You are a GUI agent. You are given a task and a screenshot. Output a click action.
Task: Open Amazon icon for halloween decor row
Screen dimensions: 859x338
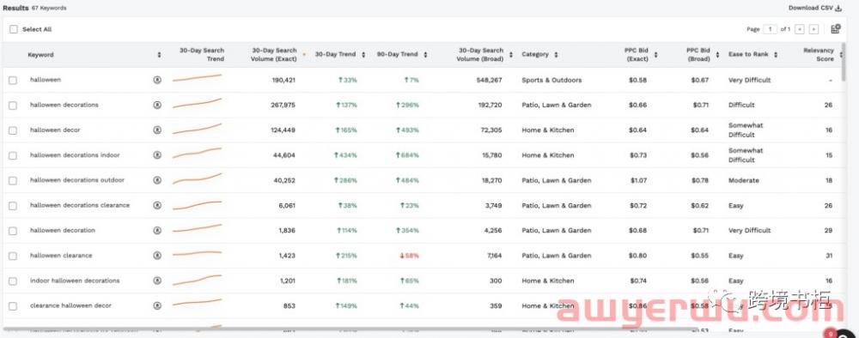157,130
